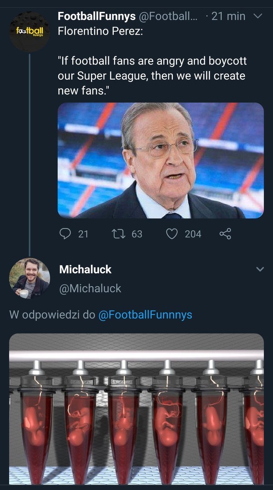
Task: Open the FootballFunnys profile avatar
Action: click(30, 32)
